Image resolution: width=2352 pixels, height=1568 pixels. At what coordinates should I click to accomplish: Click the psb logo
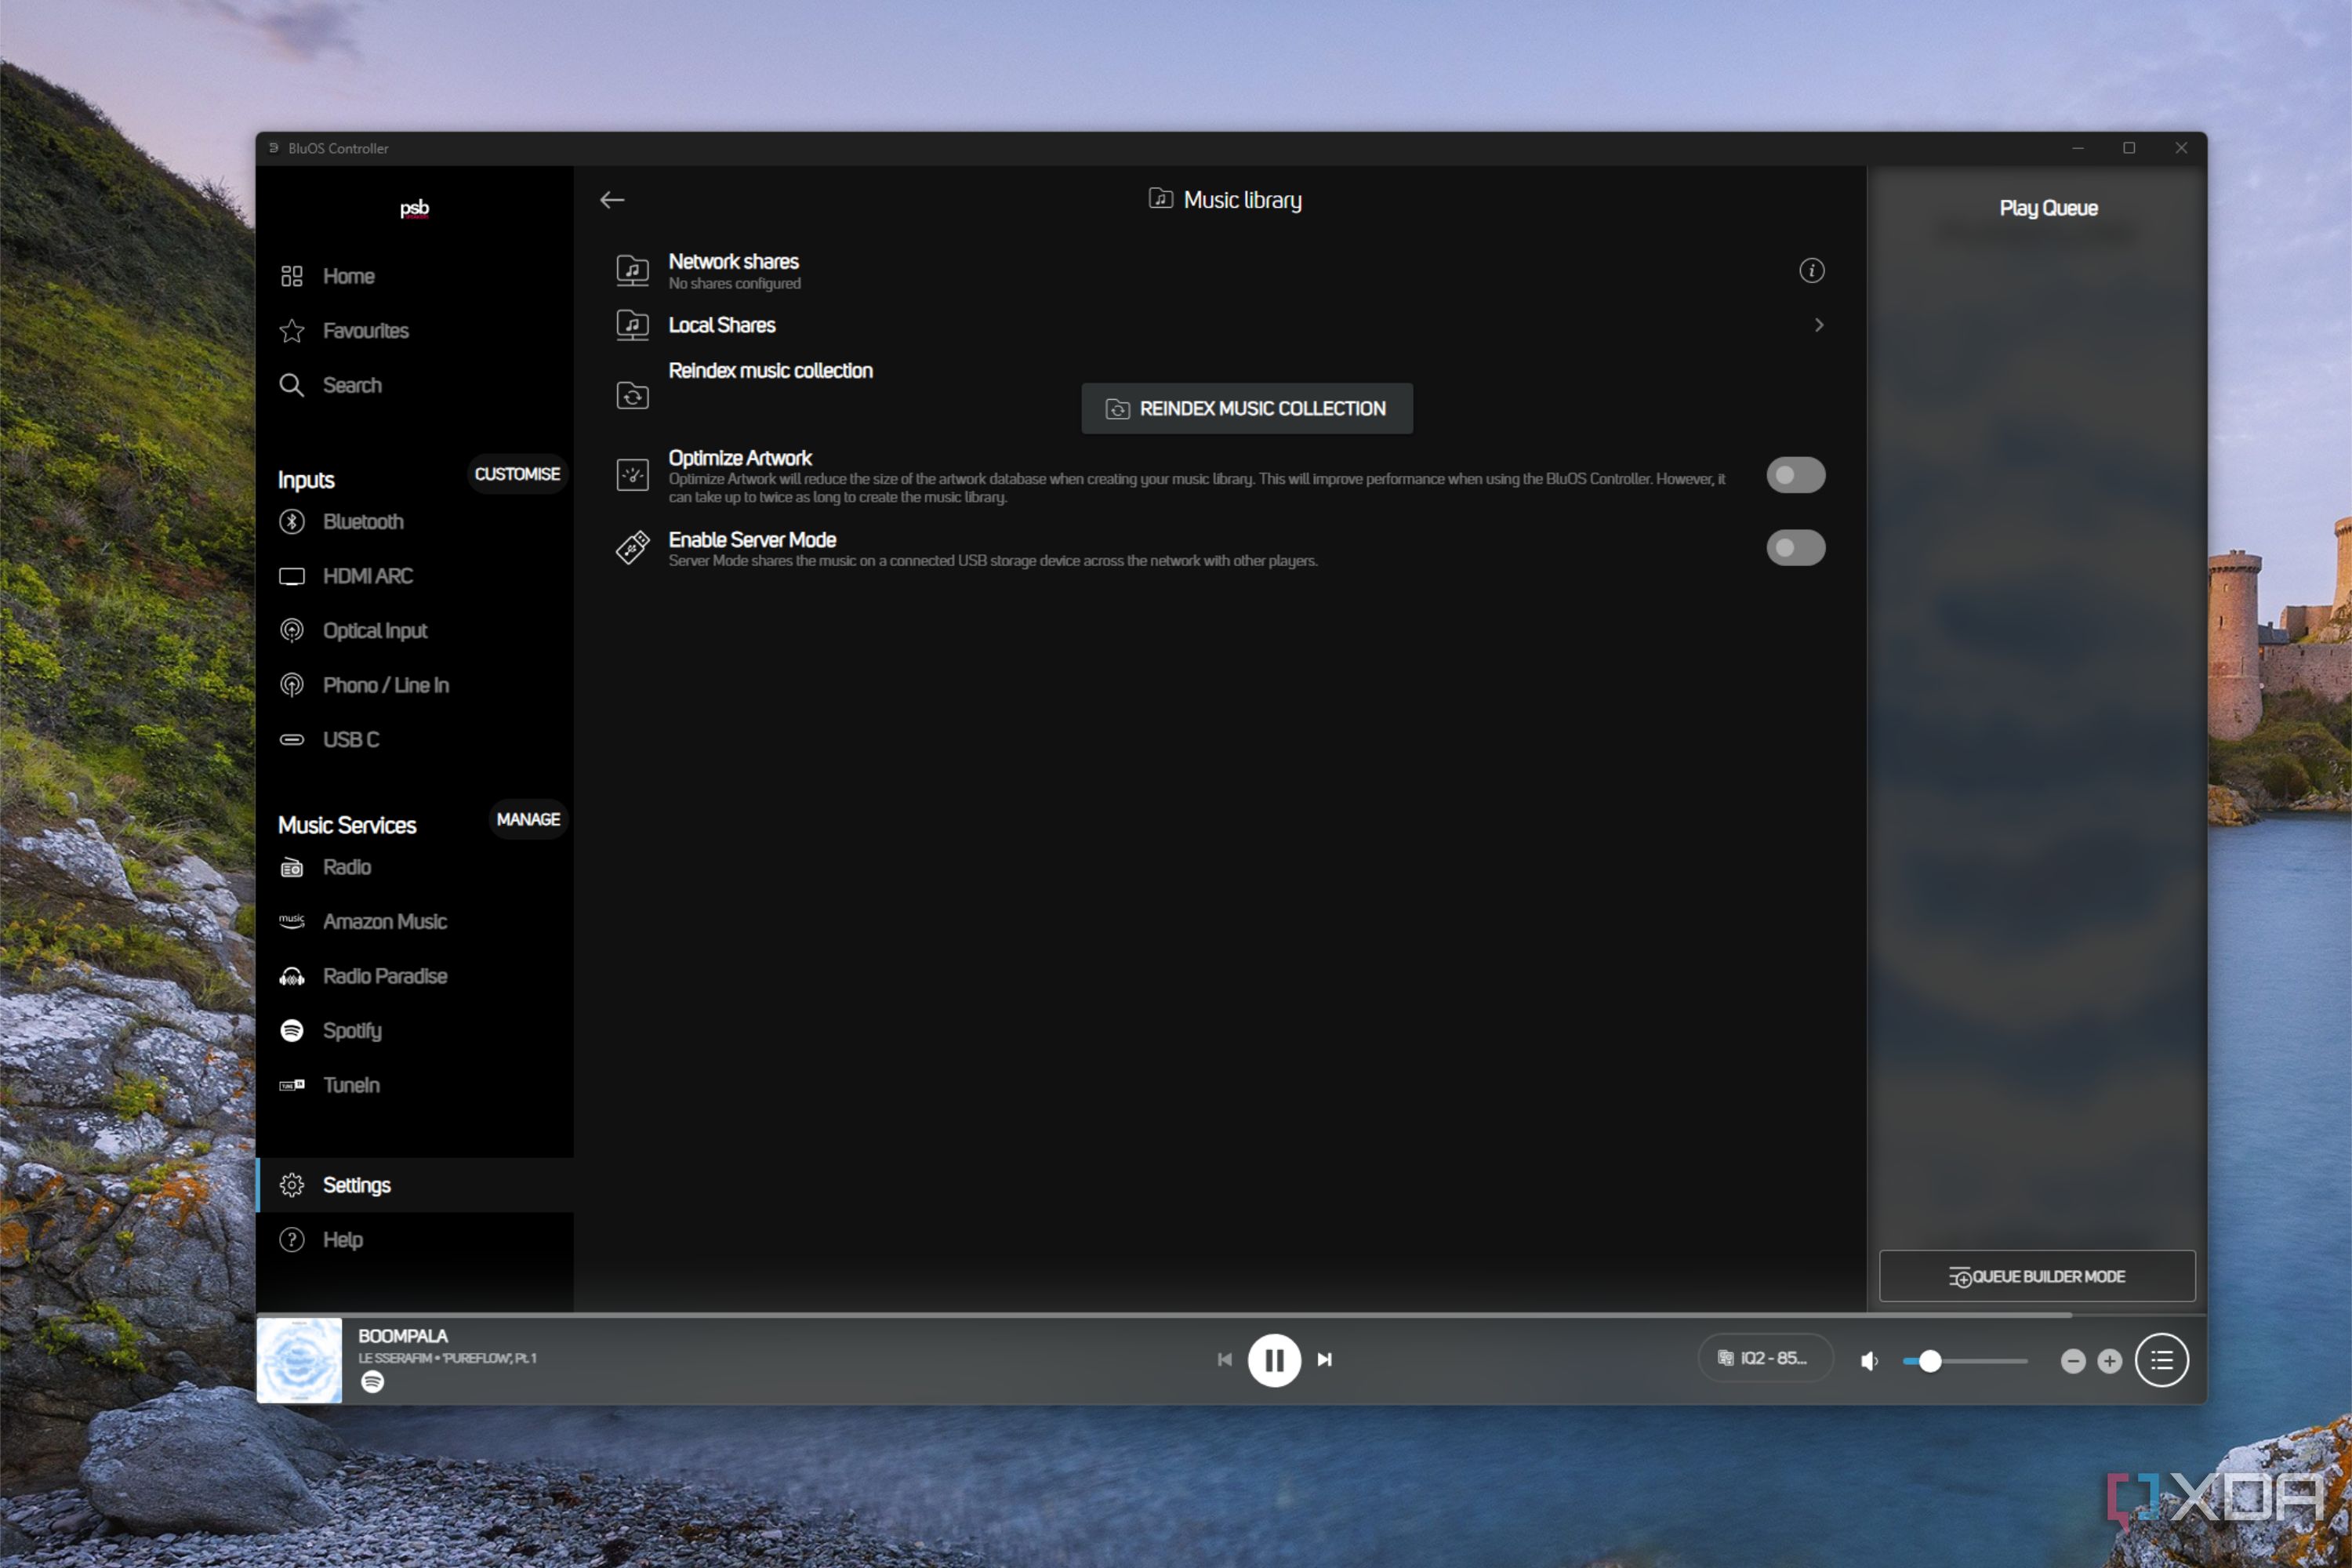click(414, 208)
